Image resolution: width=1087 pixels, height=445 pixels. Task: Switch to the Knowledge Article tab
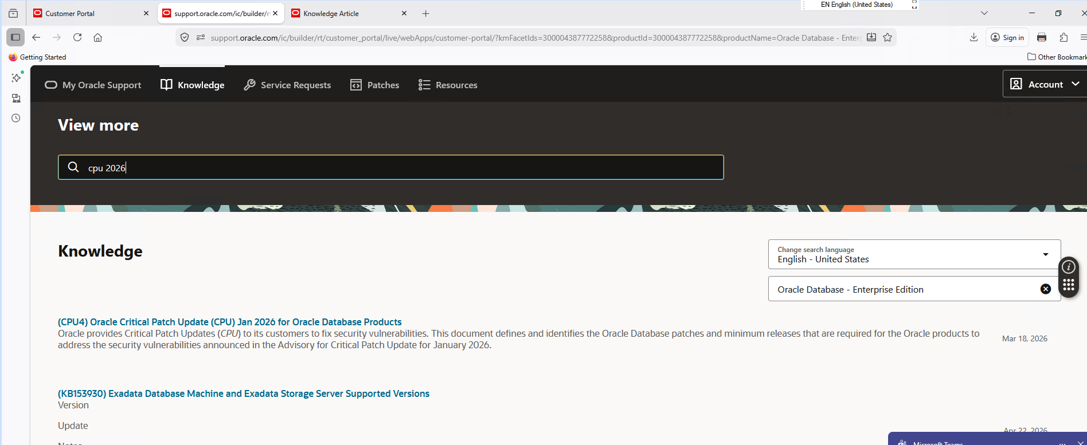344,13
